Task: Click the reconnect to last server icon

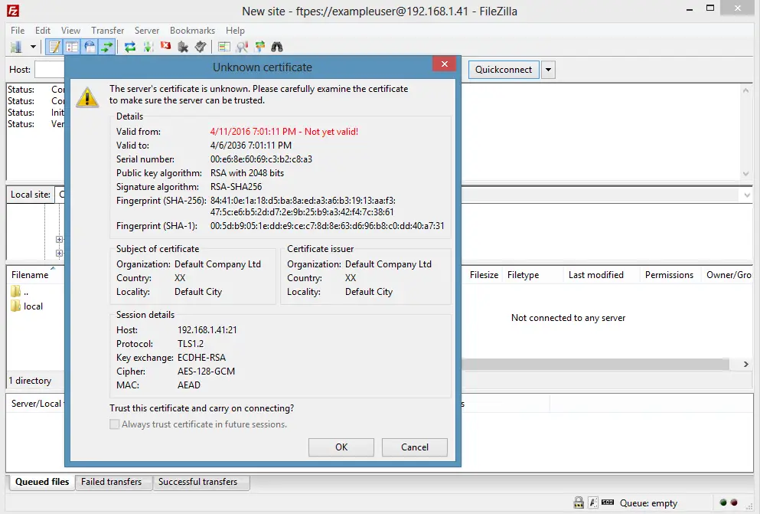Action: tap(201, 47)
